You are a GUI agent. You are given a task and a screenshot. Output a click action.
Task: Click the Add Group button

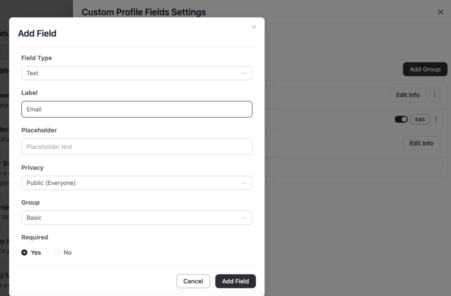425,69
